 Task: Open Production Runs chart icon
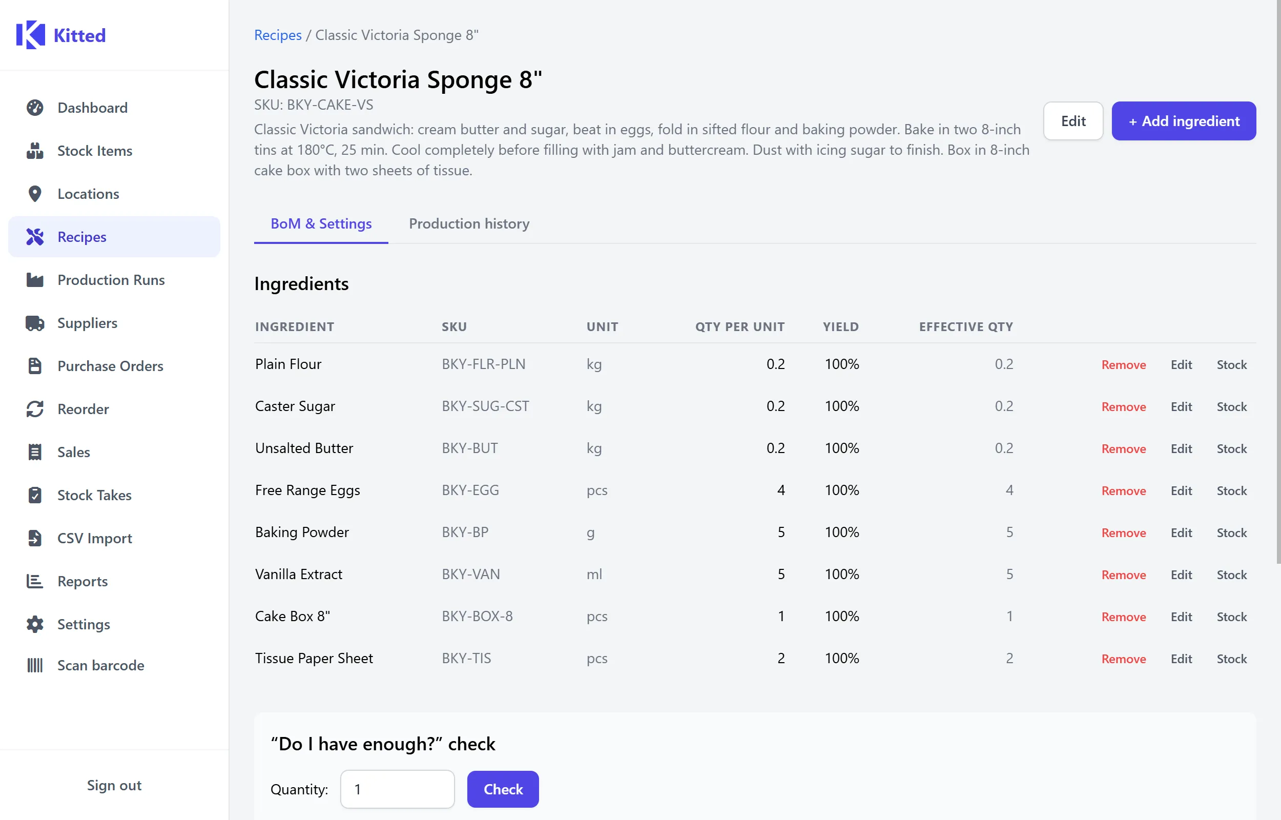tap(35, 279)
